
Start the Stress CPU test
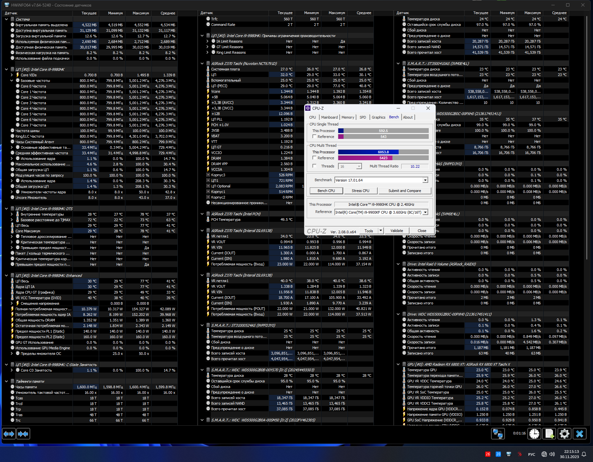click(361, 191)
